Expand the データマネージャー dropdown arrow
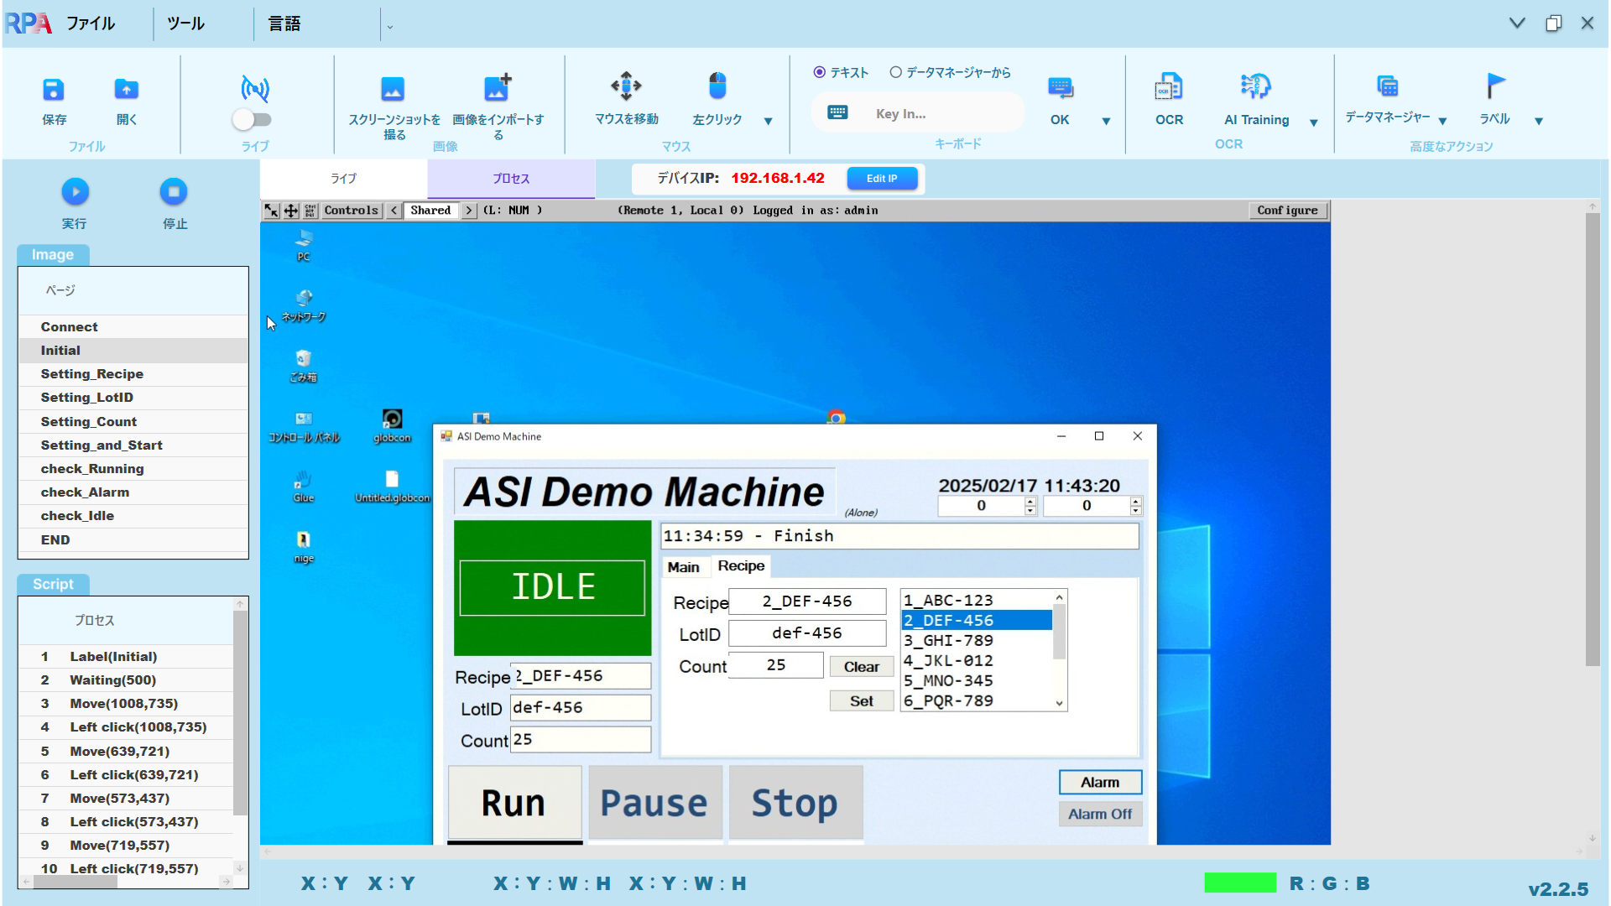Image resolution: width=1611 pixels, height=906 pixels. [1443, 121]
